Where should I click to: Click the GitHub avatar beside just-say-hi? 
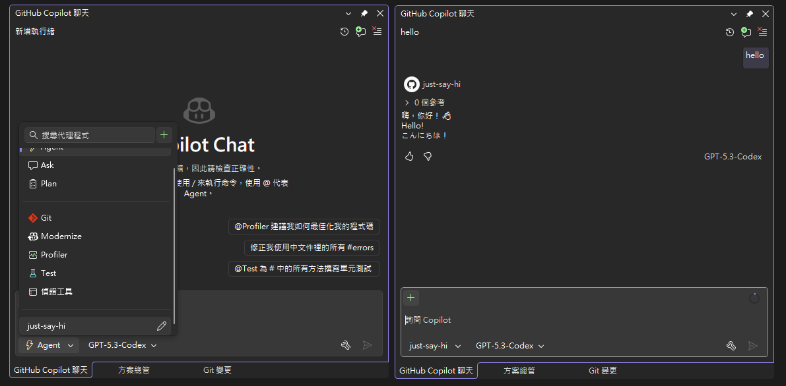click(412, 84)
